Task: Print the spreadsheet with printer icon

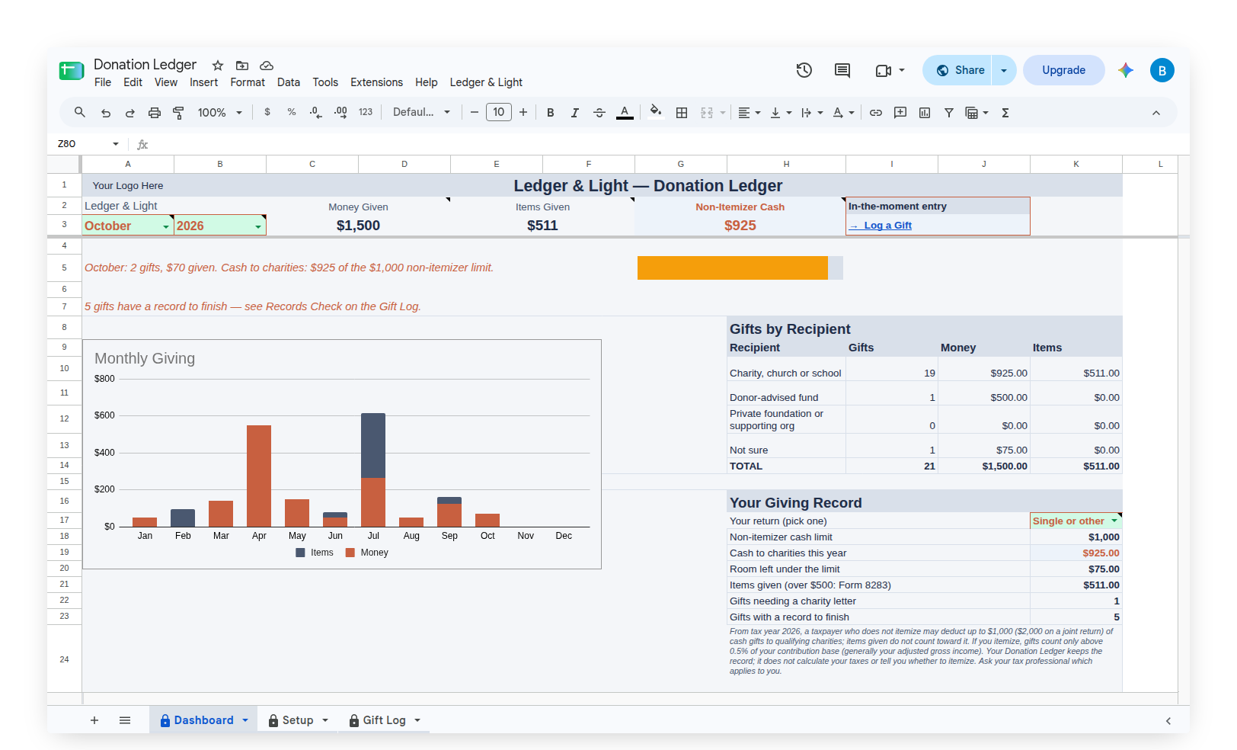Action: click(x=155, y=113)
